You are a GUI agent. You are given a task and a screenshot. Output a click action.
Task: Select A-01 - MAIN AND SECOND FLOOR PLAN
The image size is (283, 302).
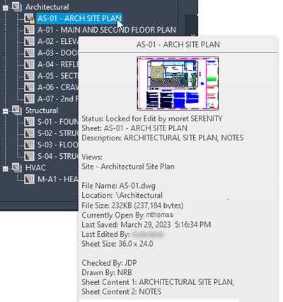tap(107, 30)
